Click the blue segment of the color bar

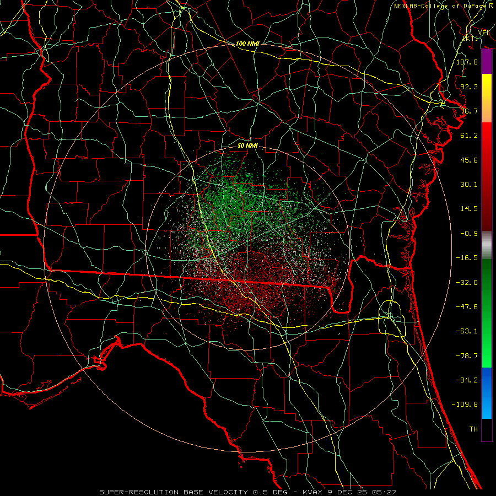coord(487,393)
